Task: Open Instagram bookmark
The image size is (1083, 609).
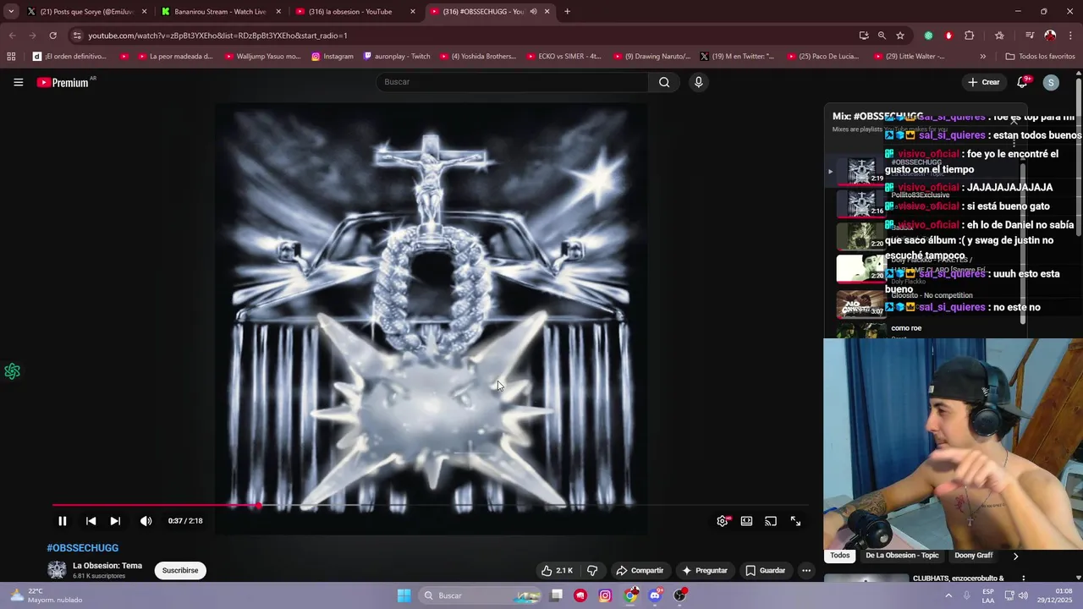Action: [x=331, y=57]
